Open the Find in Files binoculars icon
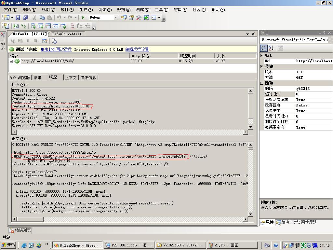Image resolution: width=333 pixels, height=250 pixels. click(124, 18)
